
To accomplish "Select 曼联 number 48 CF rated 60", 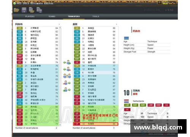I will coord(96,97).
